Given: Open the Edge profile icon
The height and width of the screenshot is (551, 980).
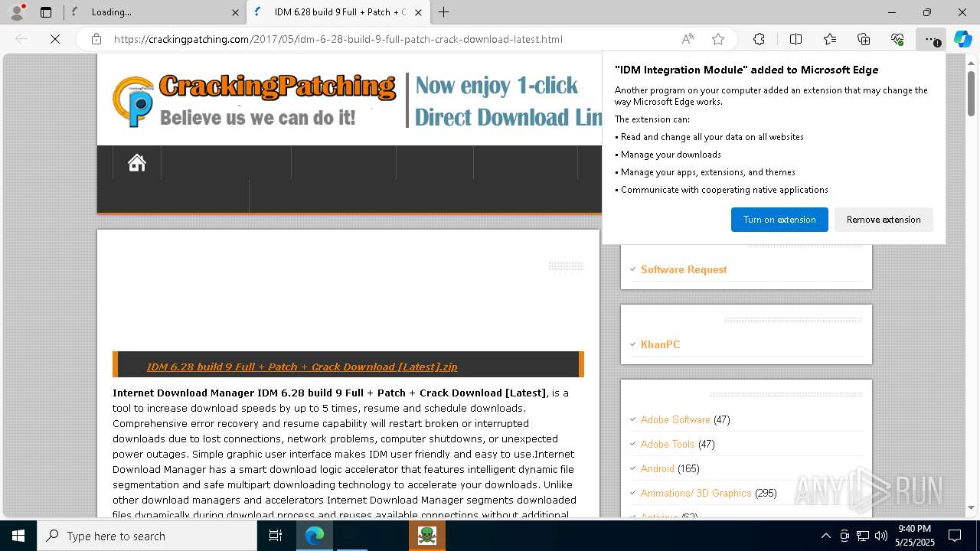Looking at the screenshot, I should point(17,12).
